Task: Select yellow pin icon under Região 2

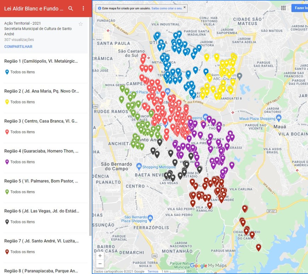Action: click(7, 102)
